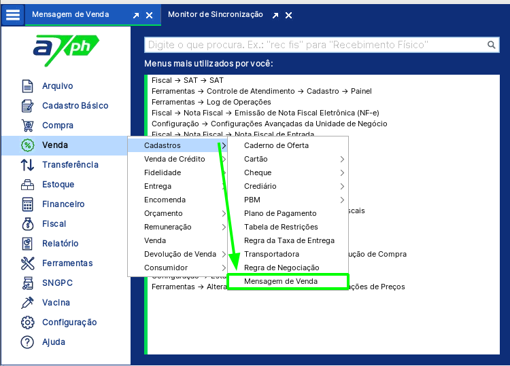
Task: Click the Configuração gear icon
Action: click(27, 323)
